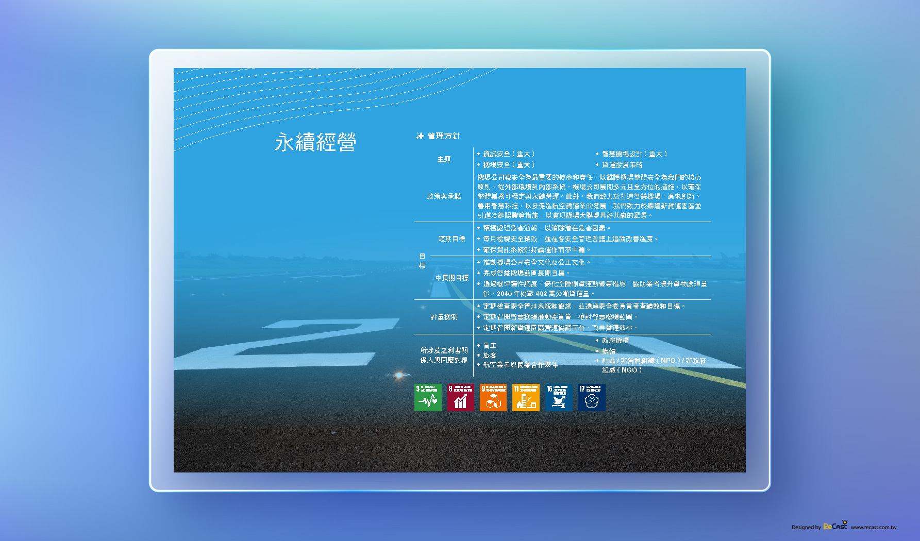Click the bullet 定期召開新貨運園區營運協調平台
This screenshot has width=920, height=541.
pos(557,328)
